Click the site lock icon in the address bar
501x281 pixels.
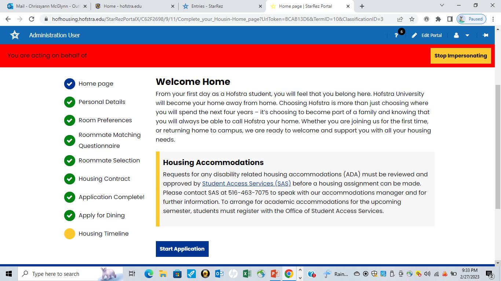(45, 19)
